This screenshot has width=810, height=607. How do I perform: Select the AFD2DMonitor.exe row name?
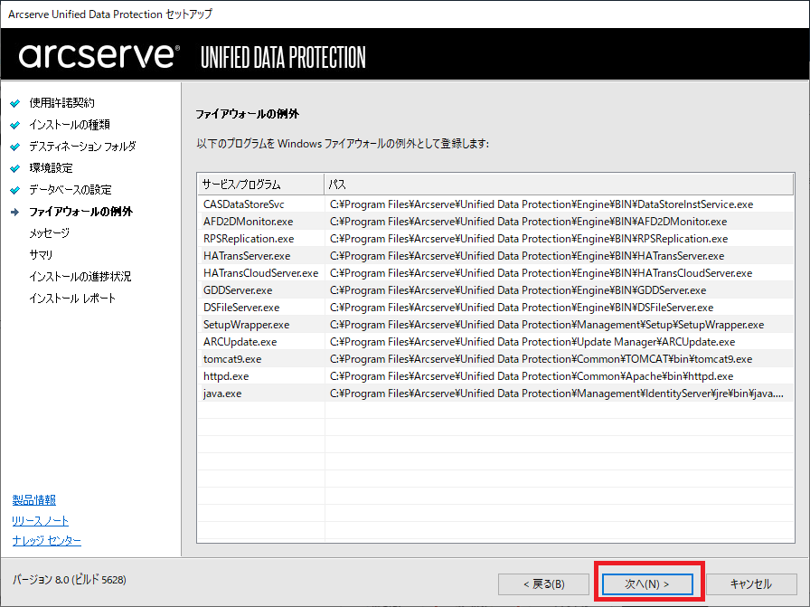coord(248,222)
